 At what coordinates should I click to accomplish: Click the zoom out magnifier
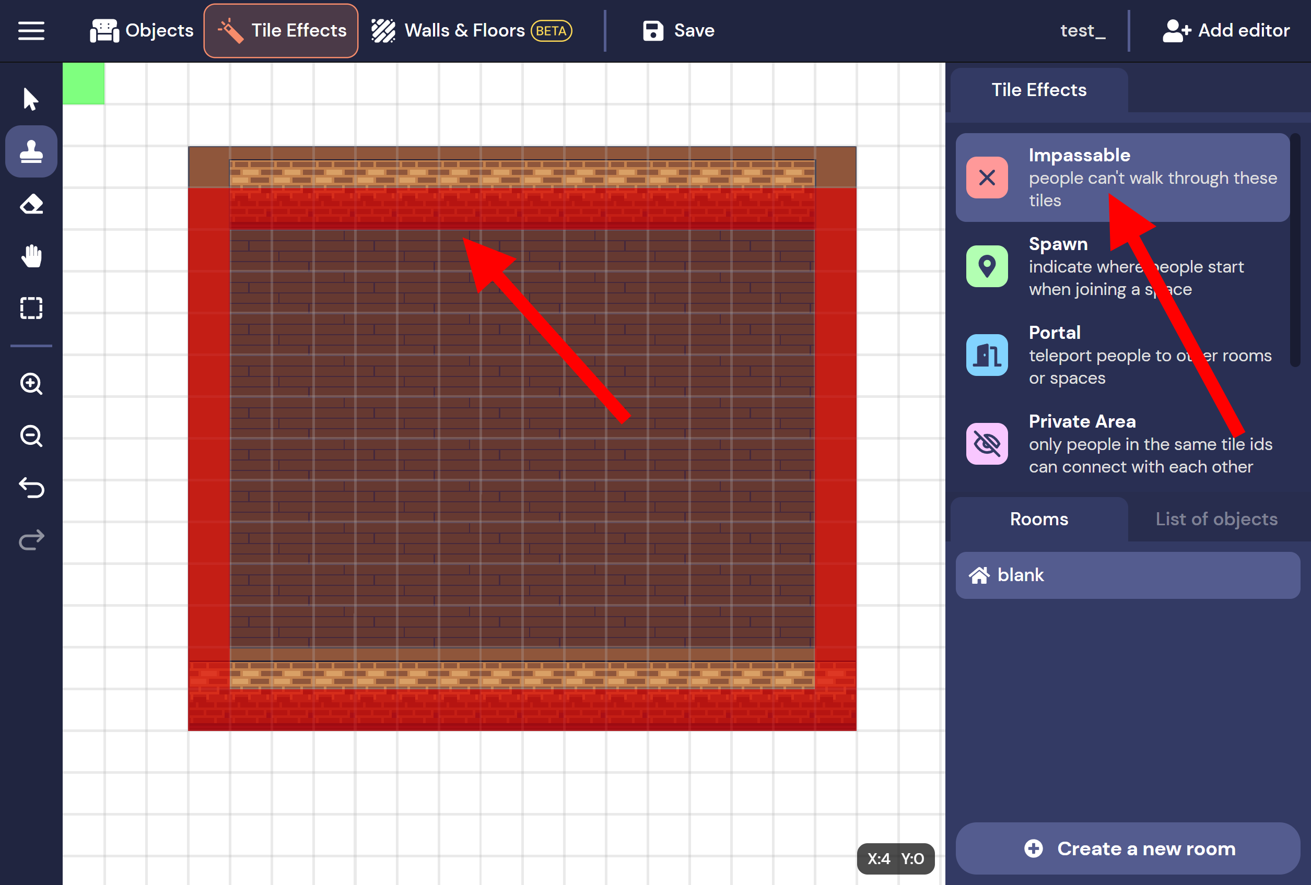coord(31,436)
